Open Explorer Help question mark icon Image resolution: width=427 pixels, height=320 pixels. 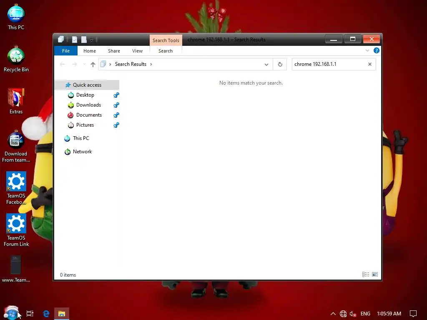click(x=377, y=50)
